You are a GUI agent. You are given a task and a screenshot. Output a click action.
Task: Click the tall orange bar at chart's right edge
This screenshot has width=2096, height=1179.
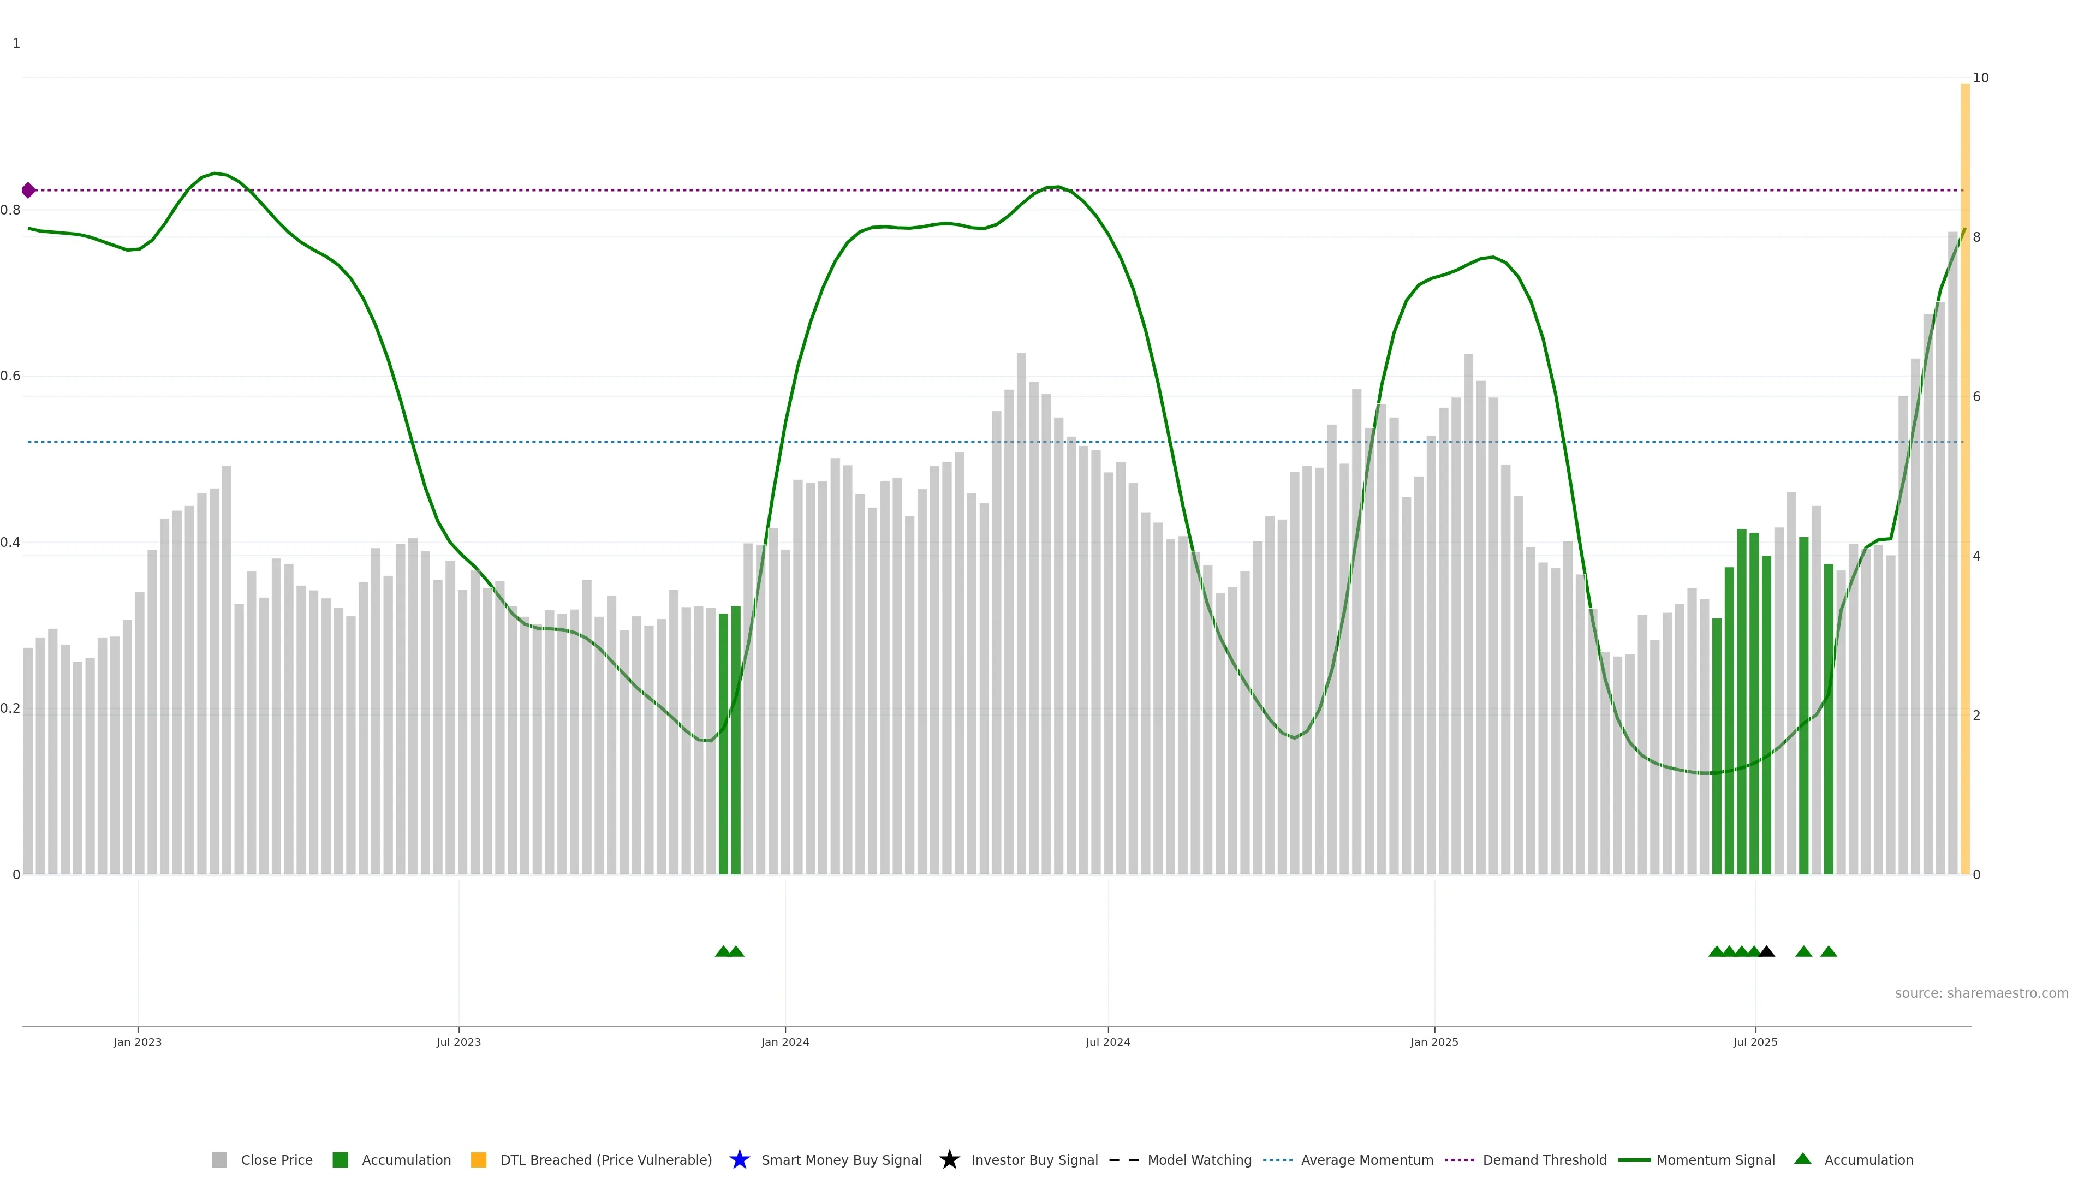(1964, 488)
